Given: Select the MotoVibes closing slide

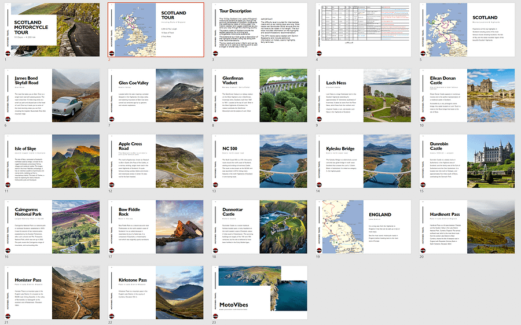Looking at the screenshot, I should pos(259,293).
